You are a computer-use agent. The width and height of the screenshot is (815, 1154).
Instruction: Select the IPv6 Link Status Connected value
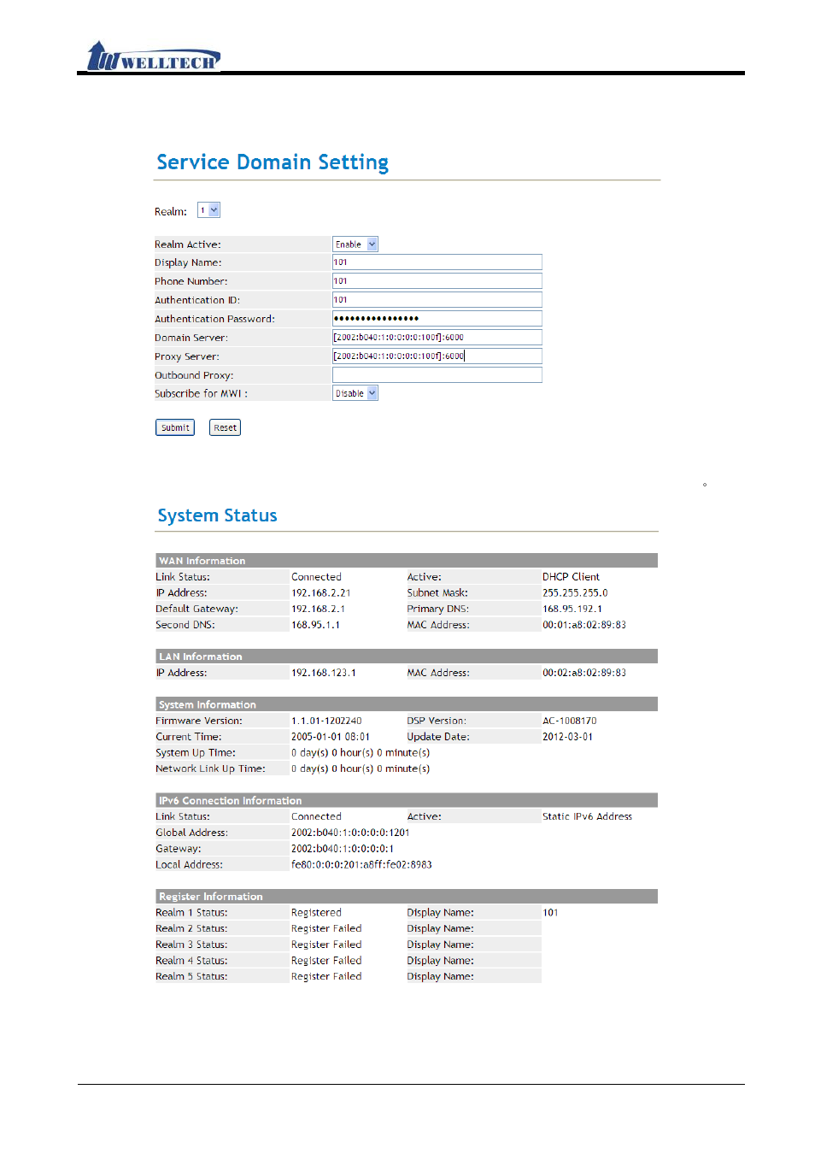(316, 816)
